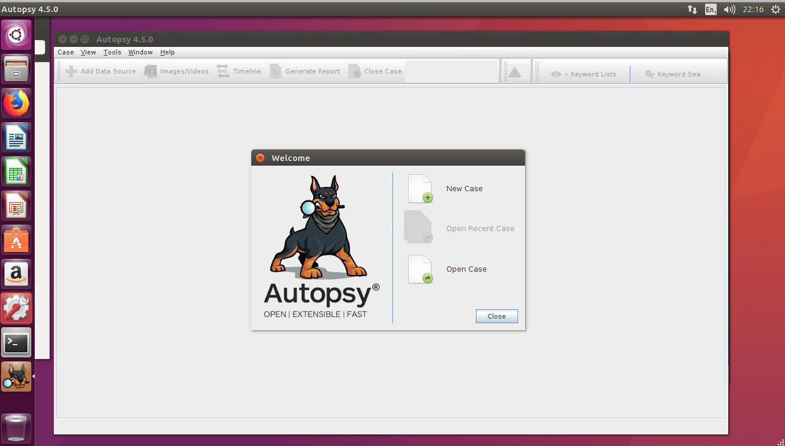Open System Settings launcher icon
The image size is (785, 446).
16,309
